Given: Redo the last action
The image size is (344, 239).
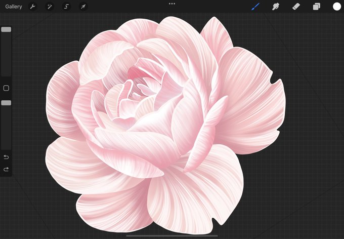Looking at the screenshot, I should tap(6, 169).
